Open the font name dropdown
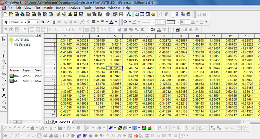Viewport: 260px width, 139px height. pyautogui.click(x=25, y=22)
